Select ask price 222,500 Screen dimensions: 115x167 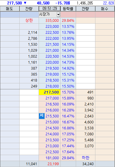point(52,32)
